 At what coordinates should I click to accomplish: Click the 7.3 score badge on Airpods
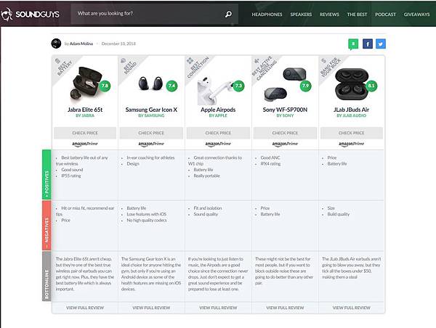click(238, 86)
